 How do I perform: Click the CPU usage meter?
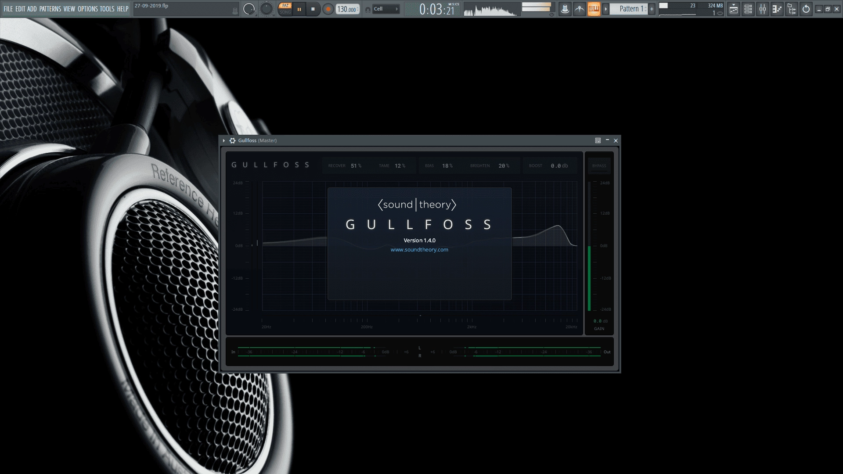click(677, 9)
